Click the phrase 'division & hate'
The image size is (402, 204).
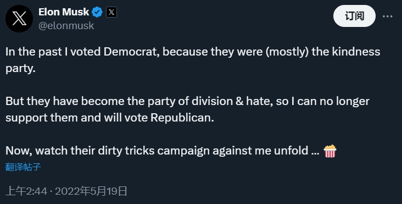(x=232, y=101)
